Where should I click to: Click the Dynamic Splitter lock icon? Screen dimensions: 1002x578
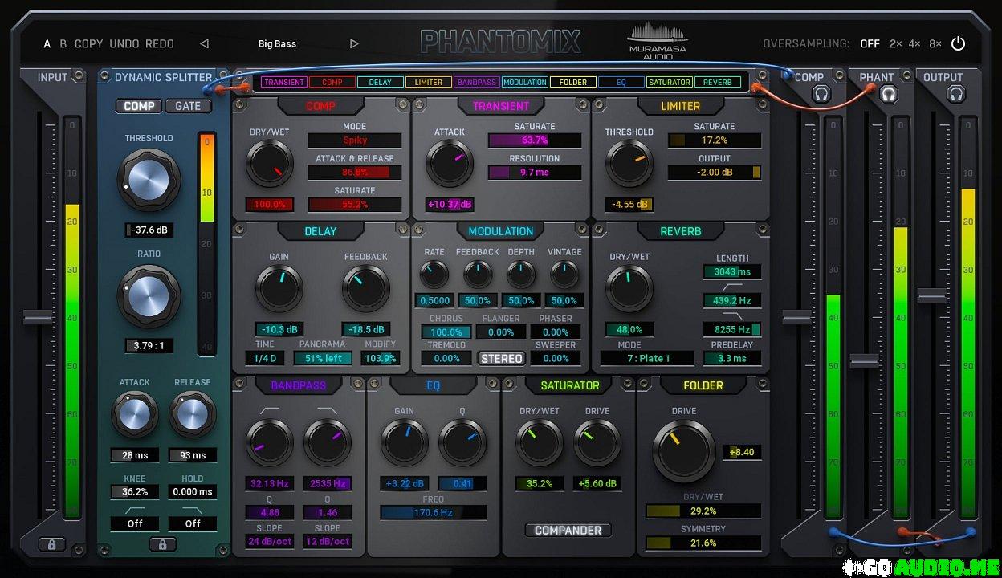click(162, 545)
